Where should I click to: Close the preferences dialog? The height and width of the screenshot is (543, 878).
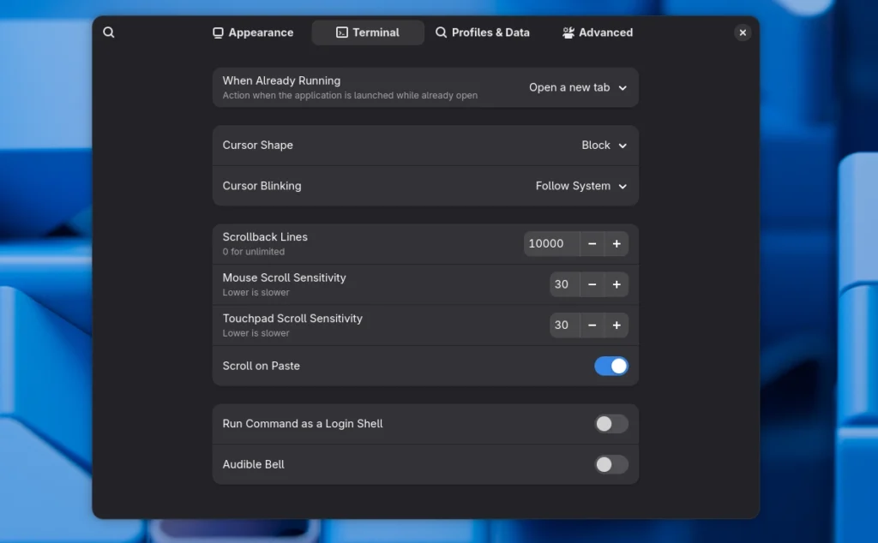pos(743,33)
